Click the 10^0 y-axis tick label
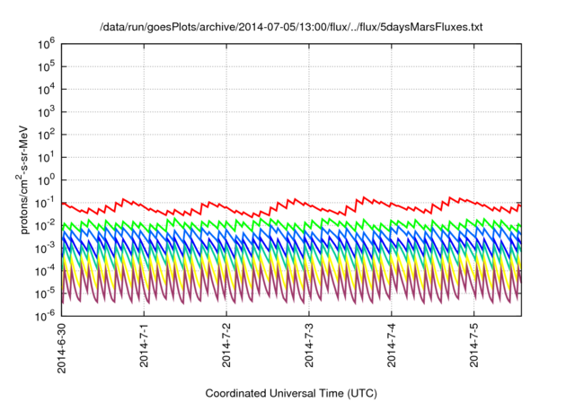The width and height of the screenshot is (575, 402). pos(46,180)
